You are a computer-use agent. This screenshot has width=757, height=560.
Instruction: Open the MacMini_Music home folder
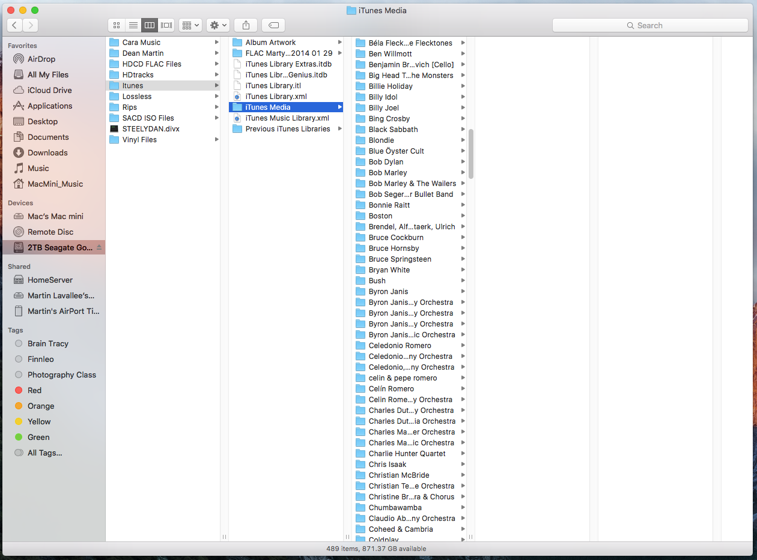point(53,184)
